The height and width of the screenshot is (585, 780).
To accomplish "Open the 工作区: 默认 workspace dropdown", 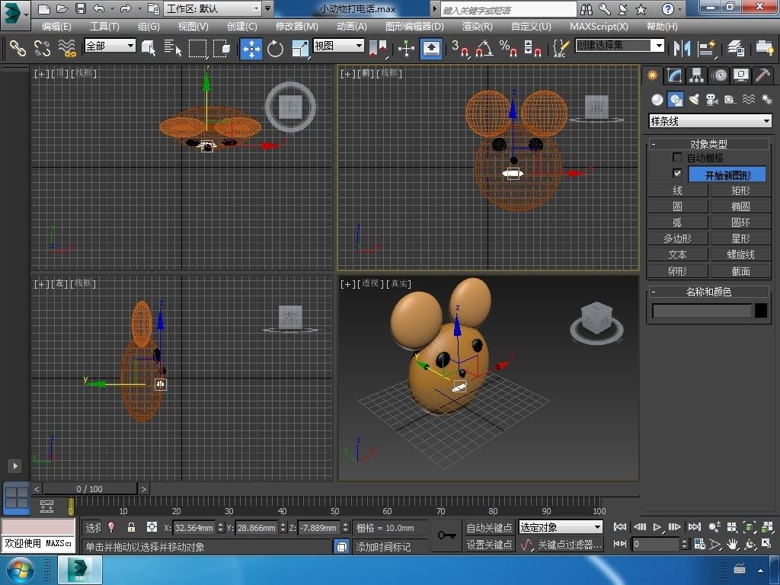I will pos(213,8).
